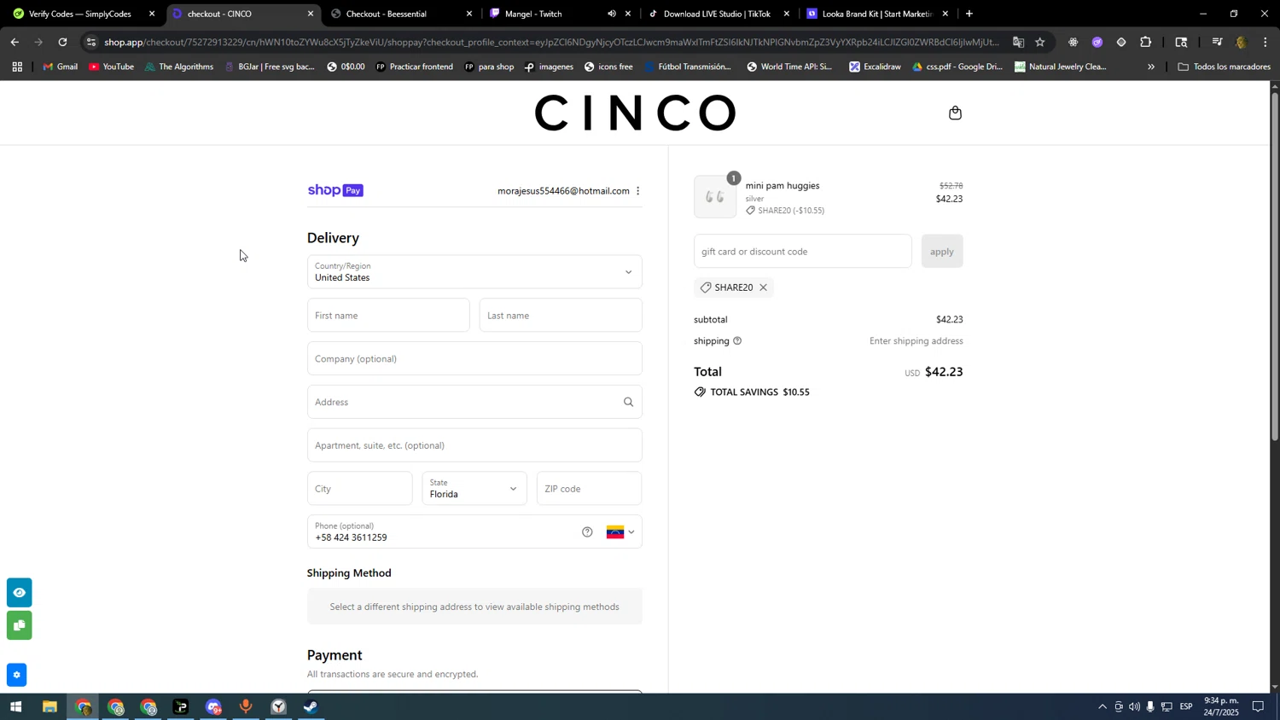Click the blue eye sidebar widget
The width and height of the screenshot is (1280, 720).
point(19,592)
